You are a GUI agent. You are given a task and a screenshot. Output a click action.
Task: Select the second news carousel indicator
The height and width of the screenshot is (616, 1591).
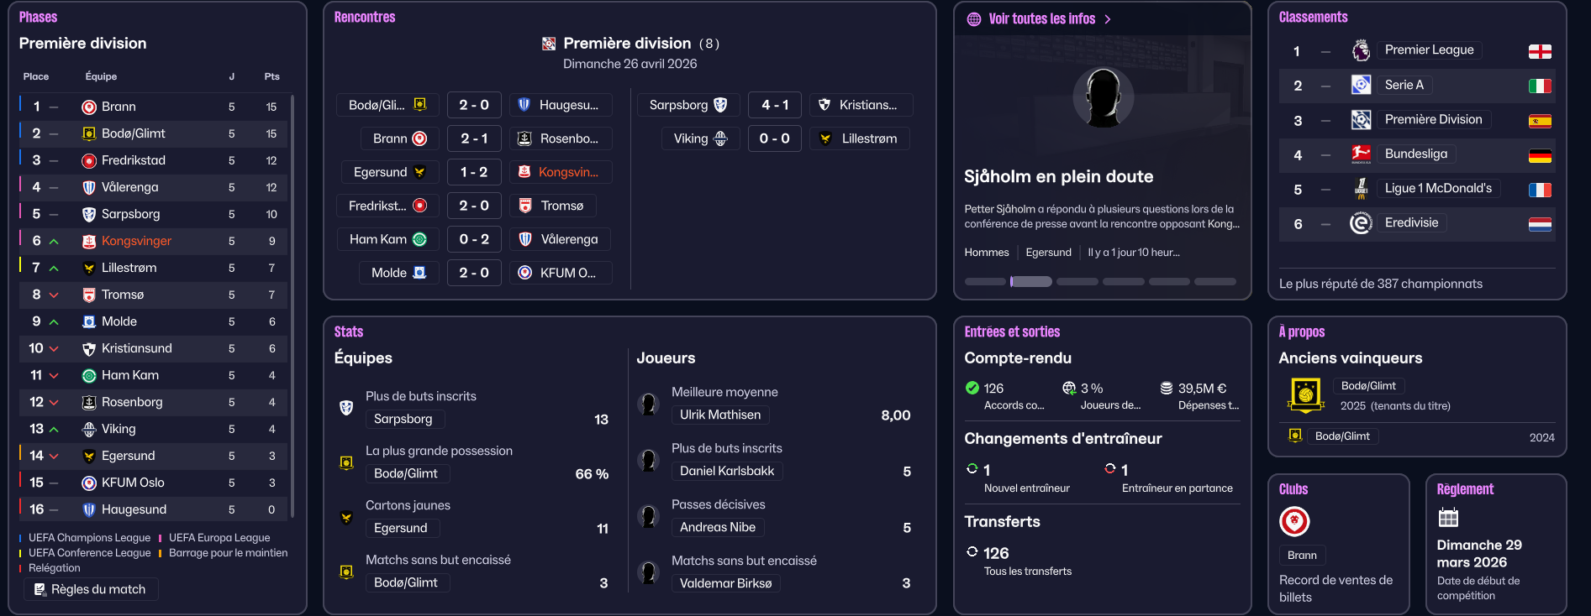[1031, 282]
